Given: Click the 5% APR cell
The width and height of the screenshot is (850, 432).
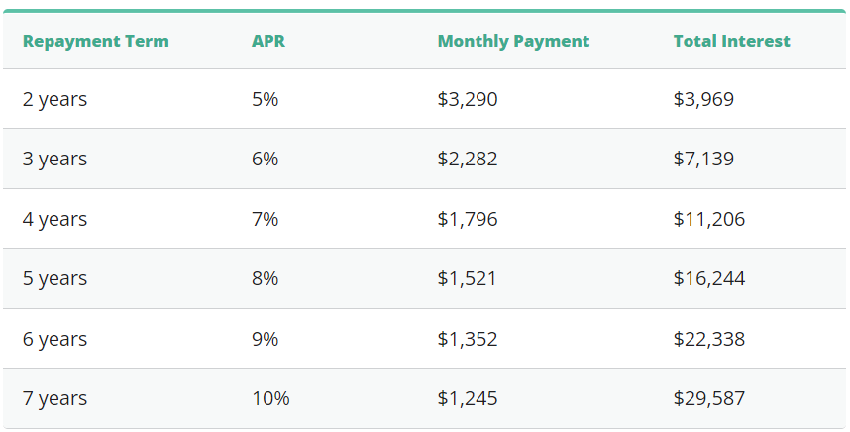Looking at the screenshot, I should [x=265, y=99].
